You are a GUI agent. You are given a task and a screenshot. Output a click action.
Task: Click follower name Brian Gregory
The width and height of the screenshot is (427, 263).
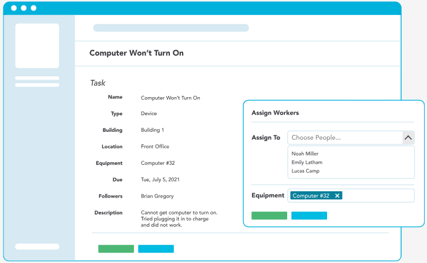[157, 196]
